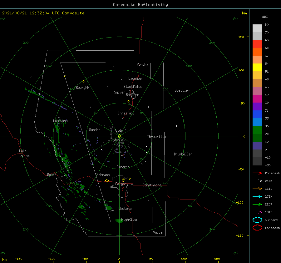Image resolution: width=281 pixels, height=263 pixels.
Task: Click the green 22JP arrow legend icon
Action: click(x=257, y=204)
